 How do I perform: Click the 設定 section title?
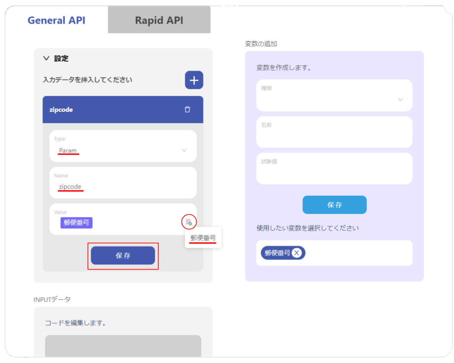pos(61,59)
